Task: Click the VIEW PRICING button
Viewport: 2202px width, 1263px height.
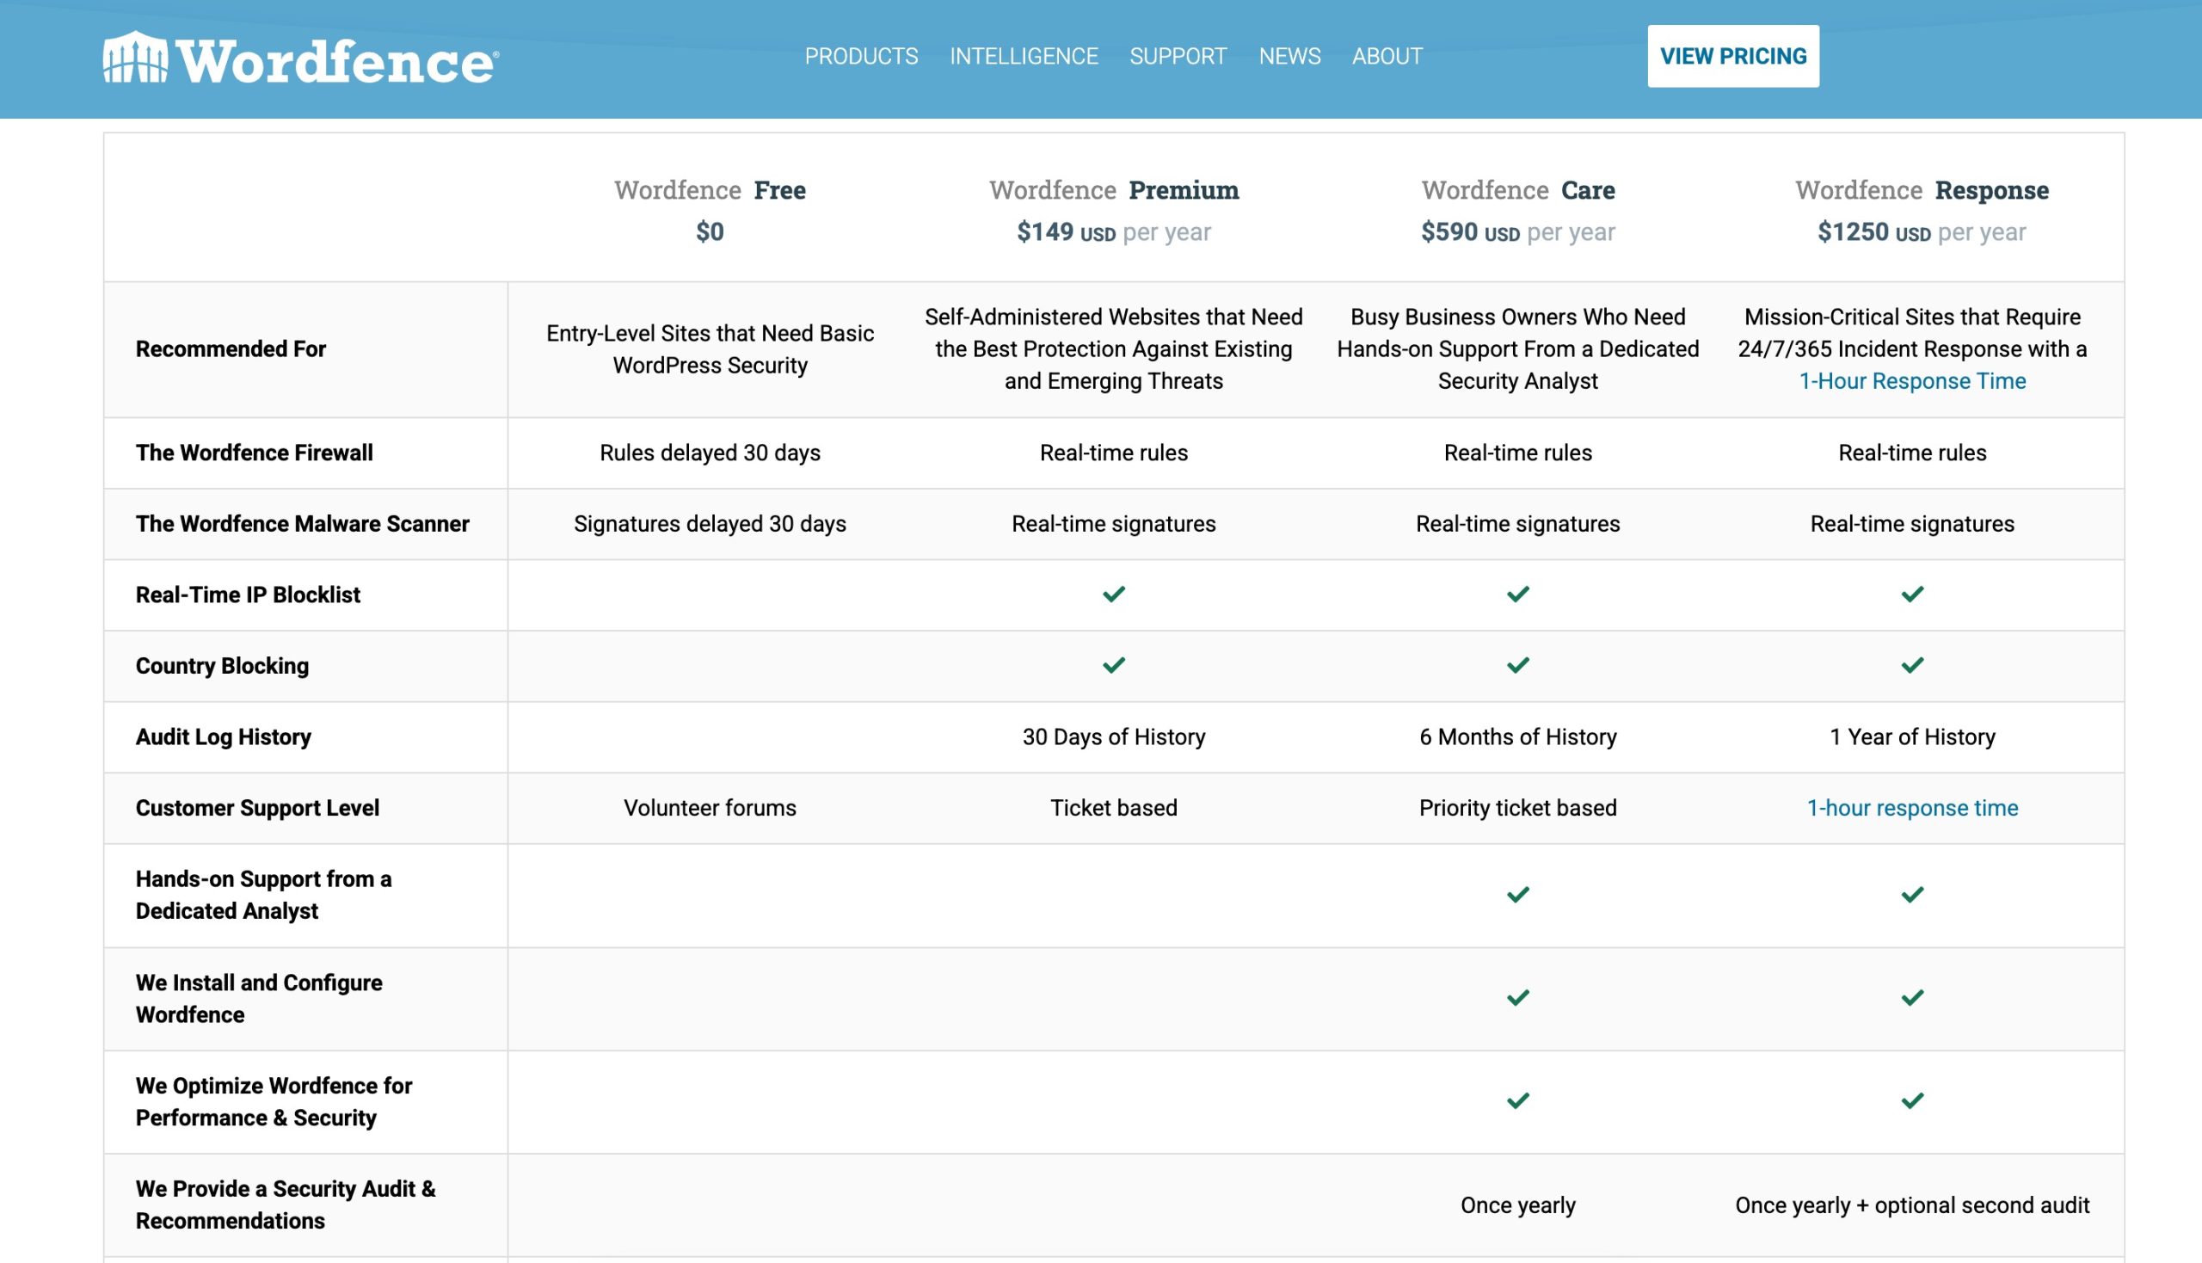Action: [1733, 57]
